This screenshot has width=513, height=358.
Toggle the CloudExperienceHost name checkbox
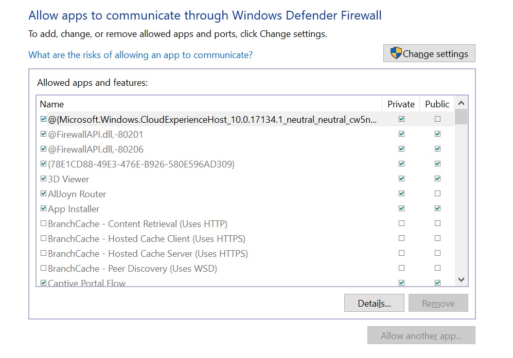(43, 119)
